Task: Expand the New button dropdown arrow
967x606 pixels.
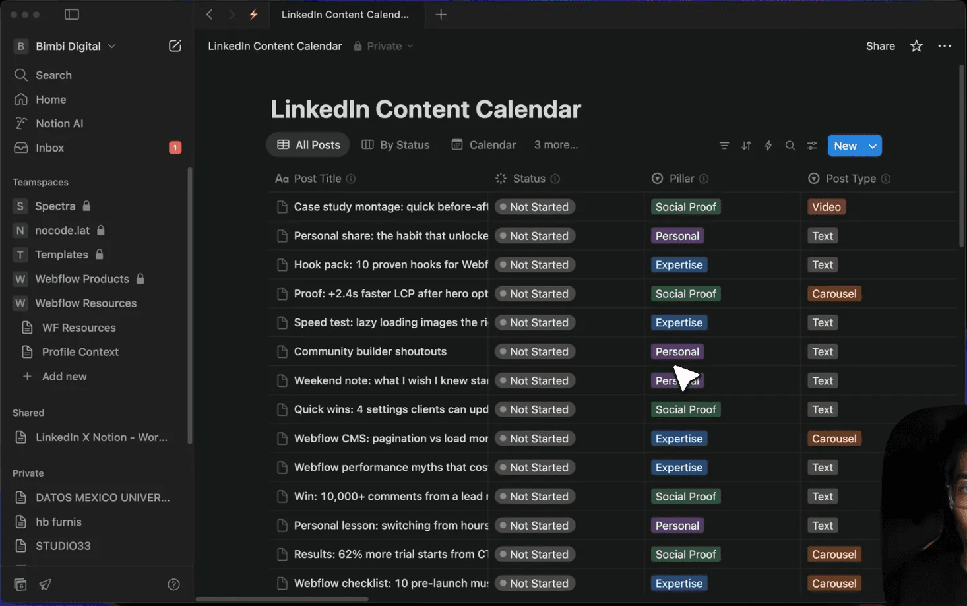Action: click(872, 146)
